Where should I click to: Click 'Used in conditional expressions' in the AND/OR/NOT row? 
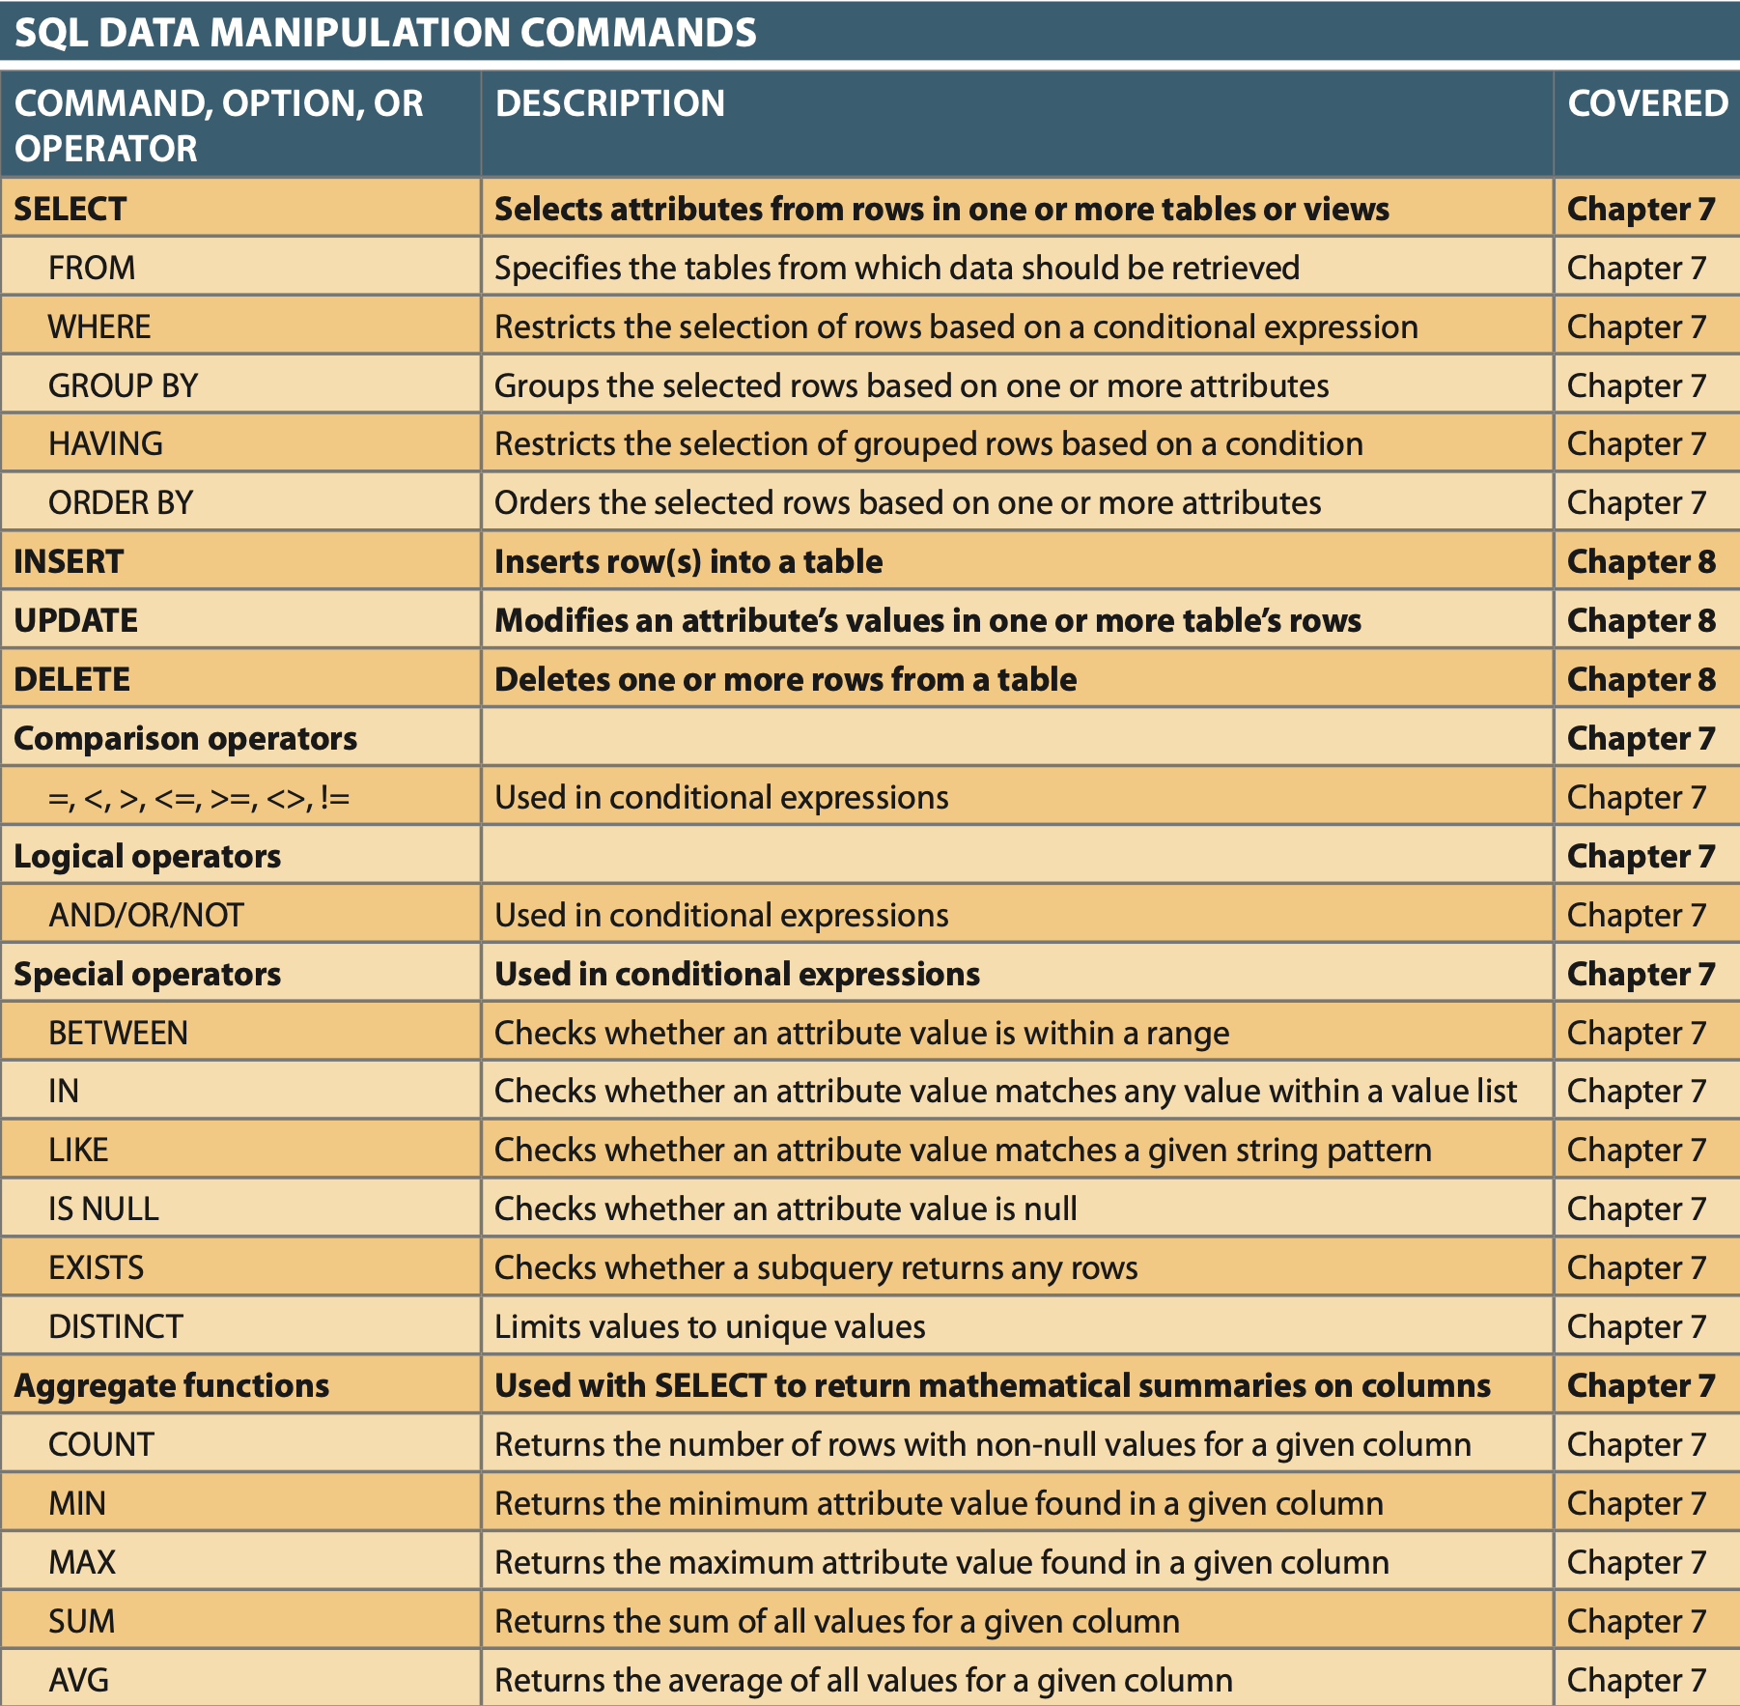click(721, 915)
